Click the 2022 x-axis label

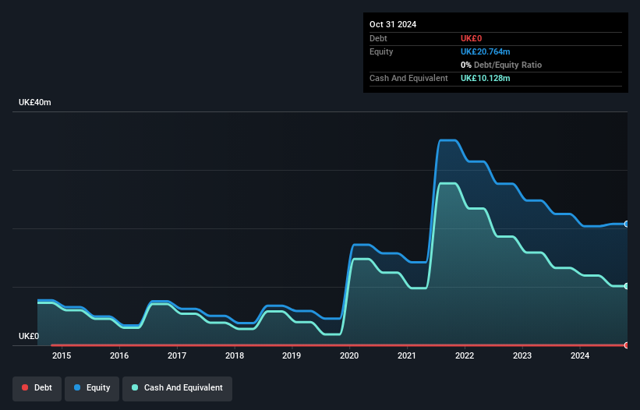(x=465, y=355)
